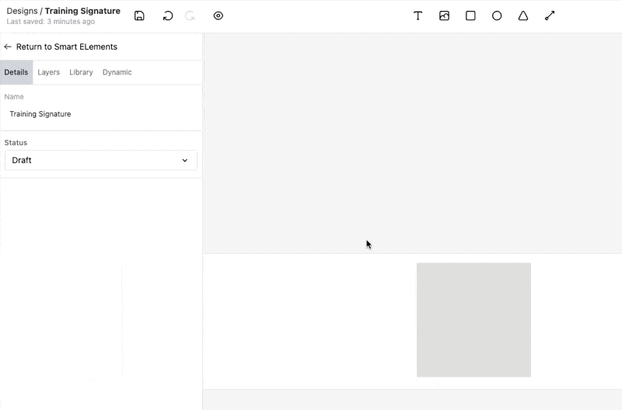Switch to the Dynamic tab

(117, 72)
